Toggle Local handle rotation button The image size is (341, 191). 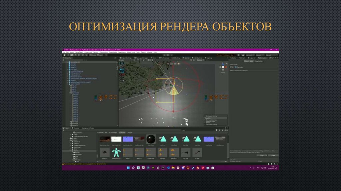point(100,55)
